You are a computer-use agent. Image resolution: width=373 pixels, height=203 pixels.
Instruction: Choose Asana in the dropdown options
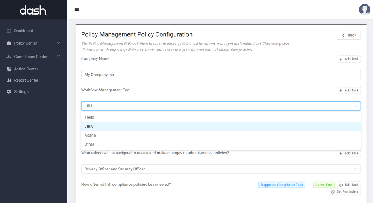90,135
